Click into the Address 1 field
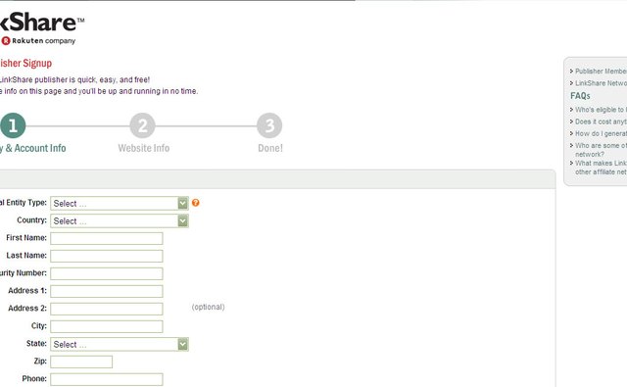 pyautogui.click(x=107, y=291)
